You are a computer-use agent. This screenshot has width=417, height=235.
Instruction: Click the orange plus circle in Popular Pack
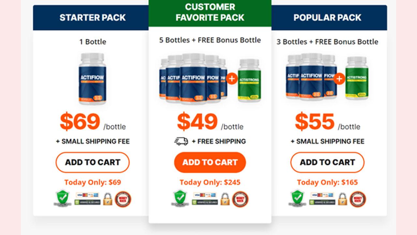point(339,79)
